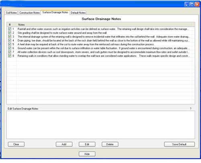
Task: Uncheck the checkbox for note 1
Action: click(x=10, y=29)
